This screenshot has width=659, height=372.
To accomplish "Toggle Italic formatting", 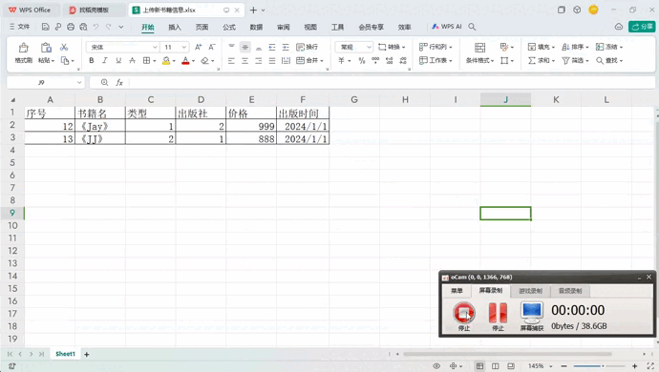I will coord(105,60).
